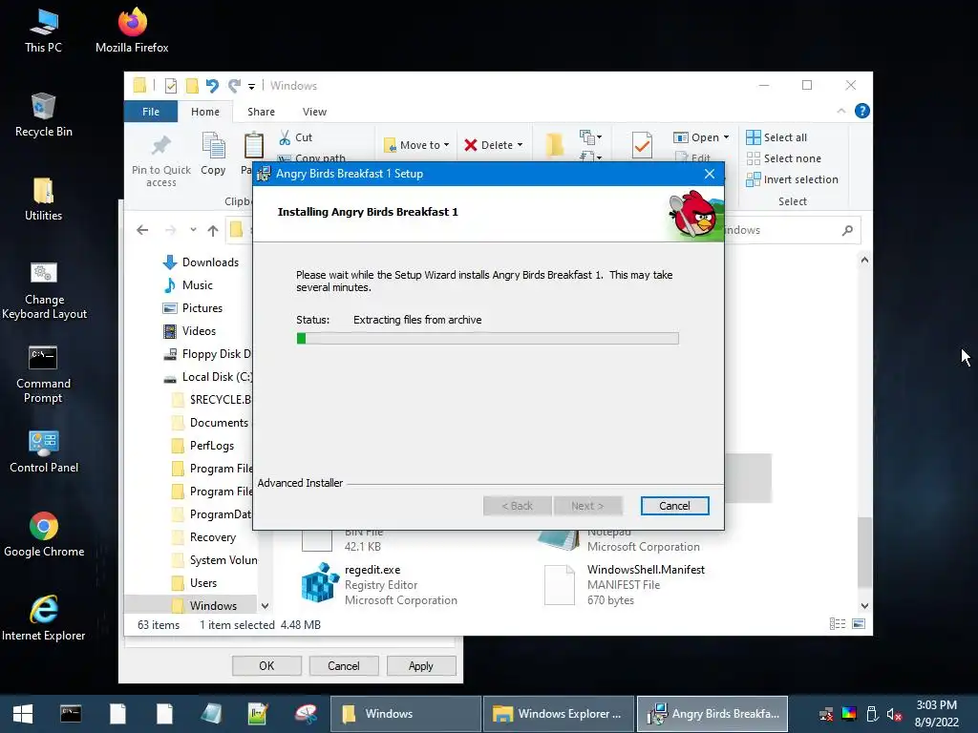Open the Utilities folder on desktop
978x733 pixels.
click(x=43, y=199)
